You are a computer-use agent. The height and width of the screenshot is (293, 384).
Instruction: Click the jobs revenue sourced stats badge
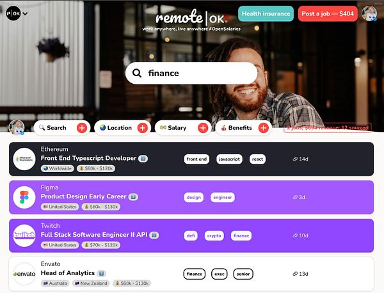[328, 127]
